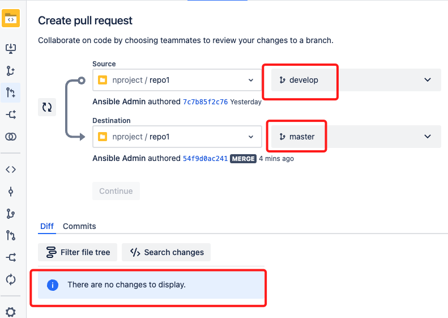Click the Search changes button
448x318 pixels.
tap(167, 252)
